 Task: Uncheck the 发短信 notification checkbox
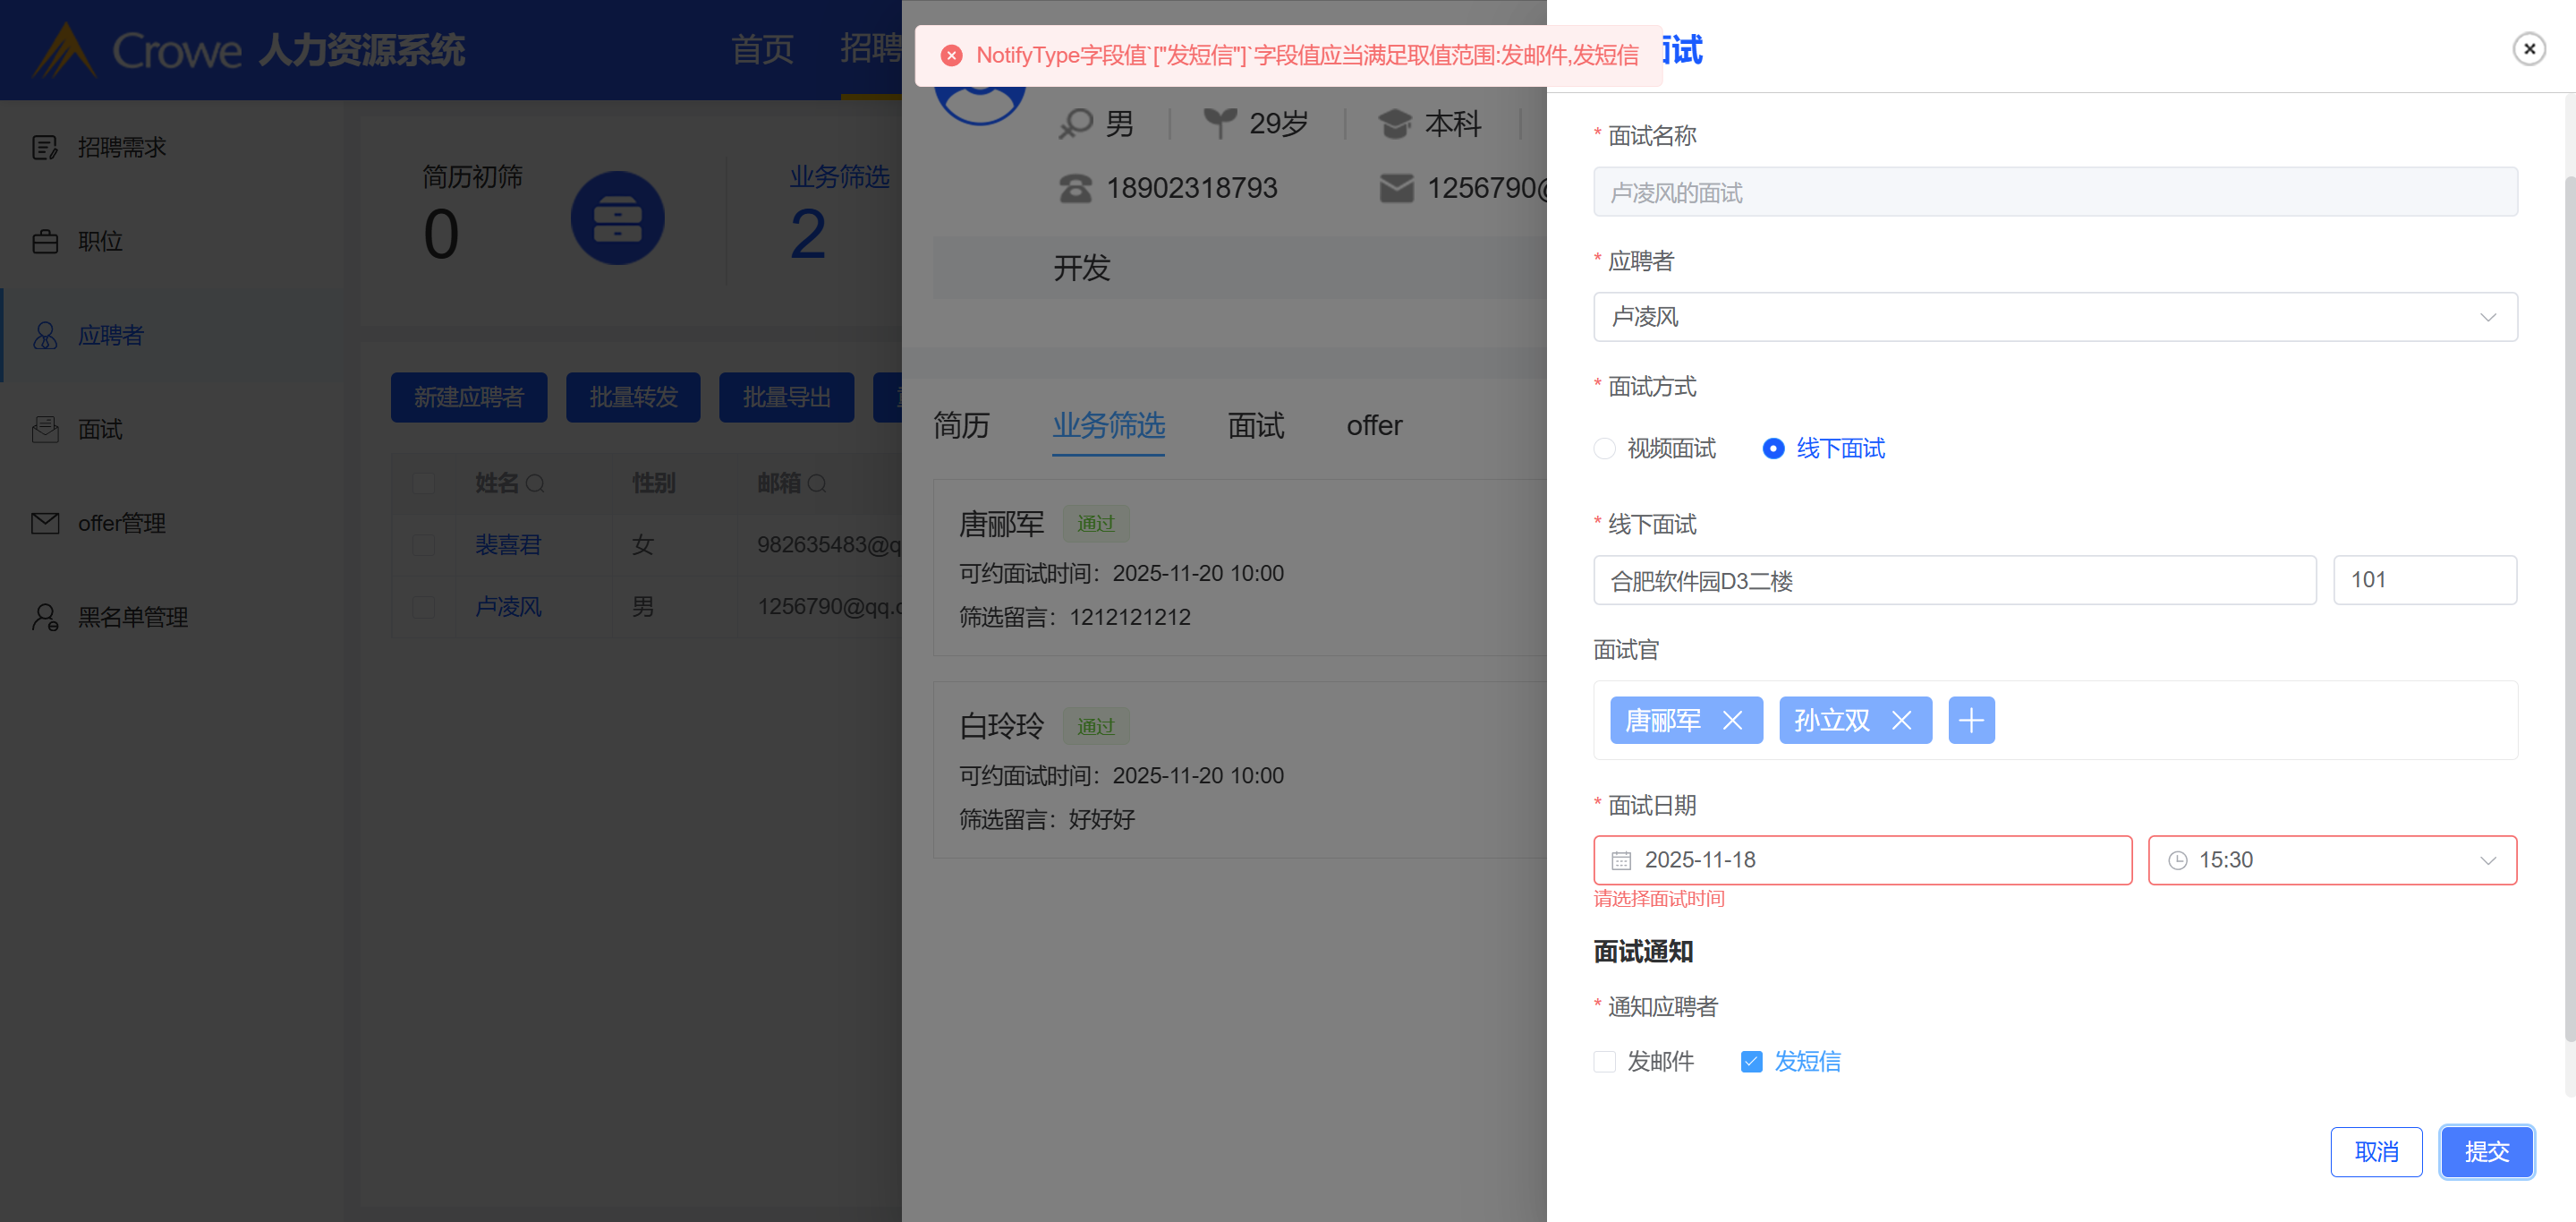coord(1751,1062)
